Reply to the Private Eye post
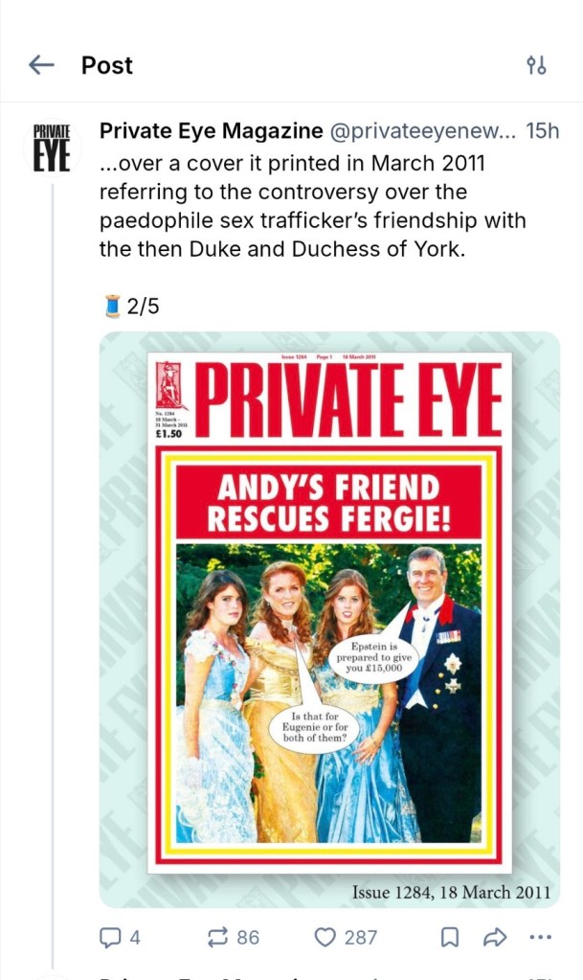Screen dimensions: 583x980 pyautogui.click(x=110, y=937)
